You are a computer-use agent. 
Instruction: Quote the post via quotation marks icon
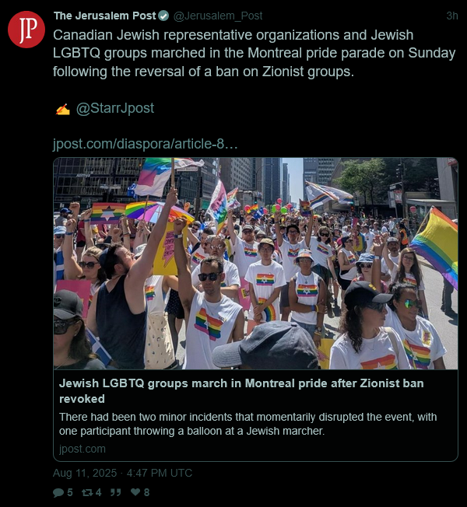[x=115, y=492]
